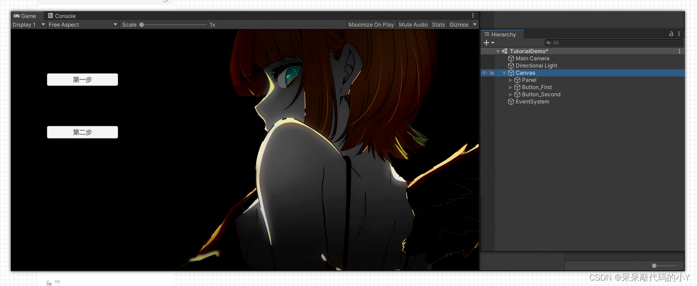Toggle Mute Audio in Game view
The width and height of the screenshot is (697, 286).
click(x=413, y=25)
